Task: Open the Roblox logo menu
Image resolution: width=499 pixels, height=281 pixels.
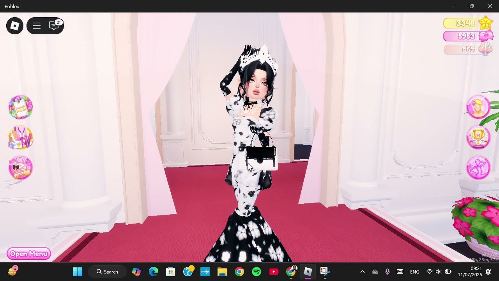Action: 15,26
